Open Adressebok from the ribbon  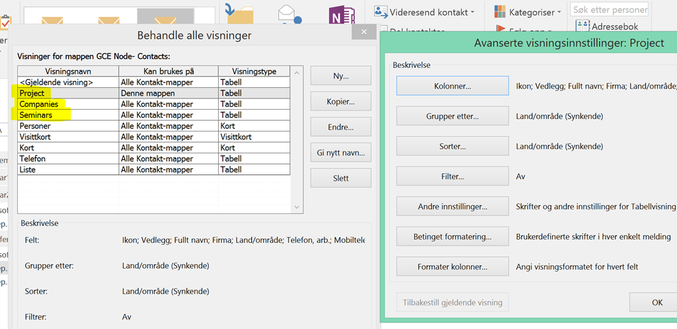609,26
